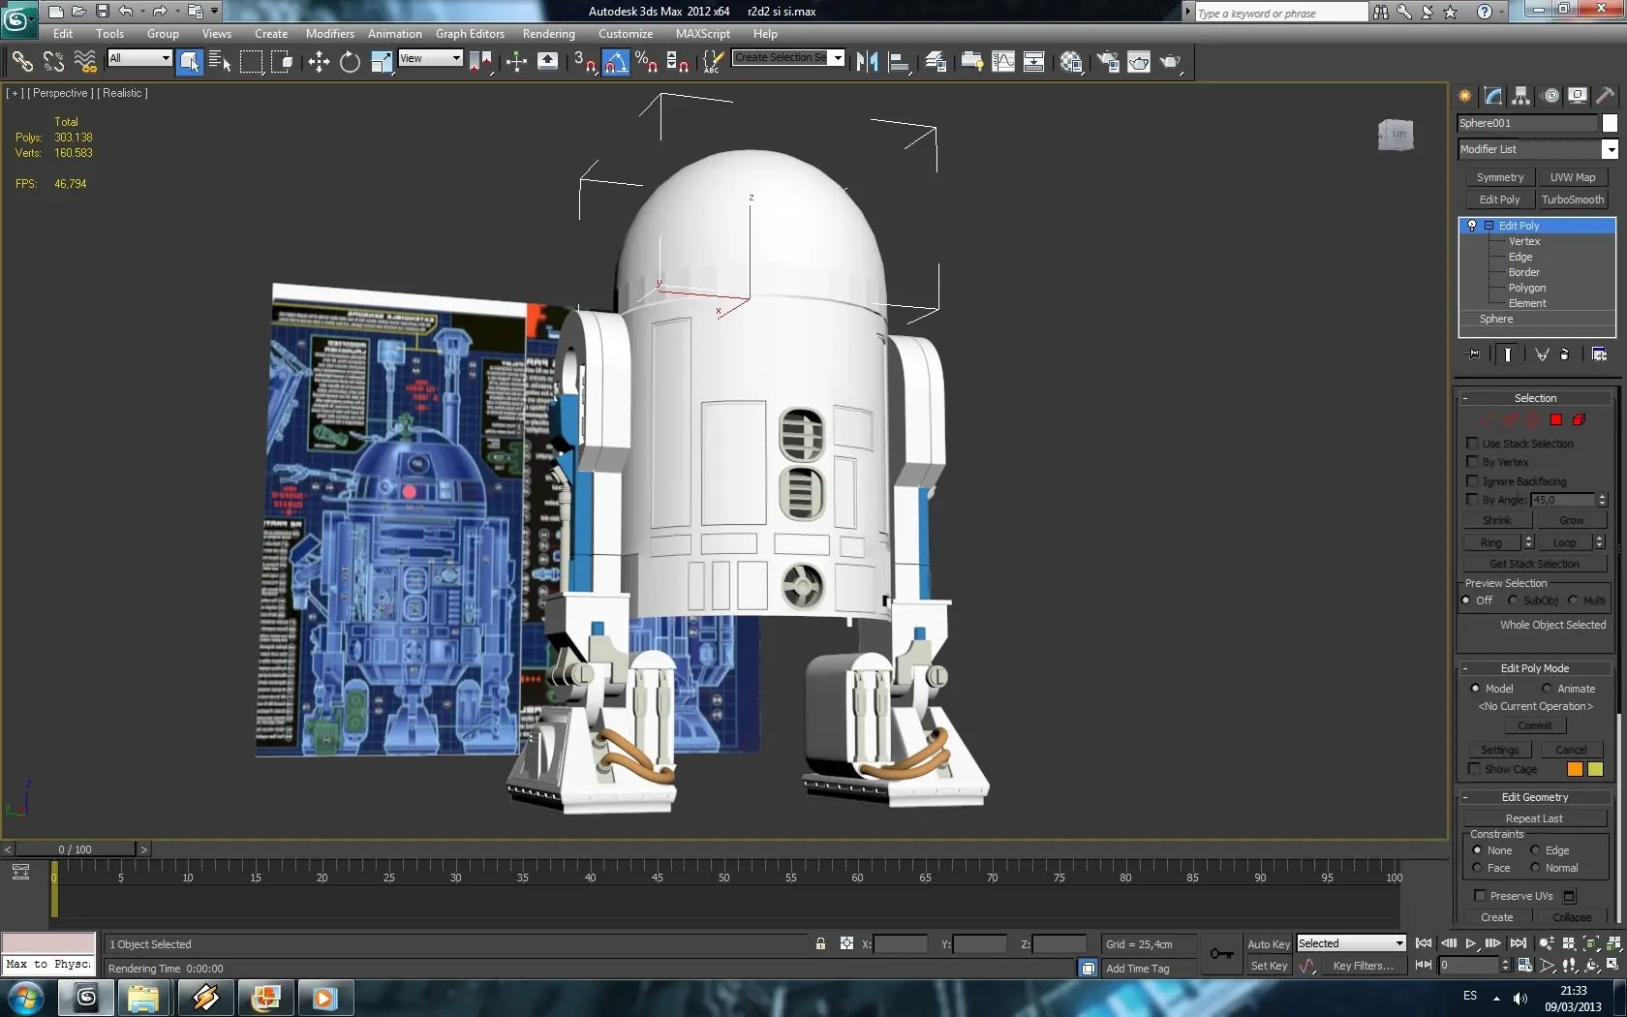This screenshot has width=1627, height=1017.
Task: Switch to the Utilities command panel
Action: pyautogui.click(x=1606, y=95)
